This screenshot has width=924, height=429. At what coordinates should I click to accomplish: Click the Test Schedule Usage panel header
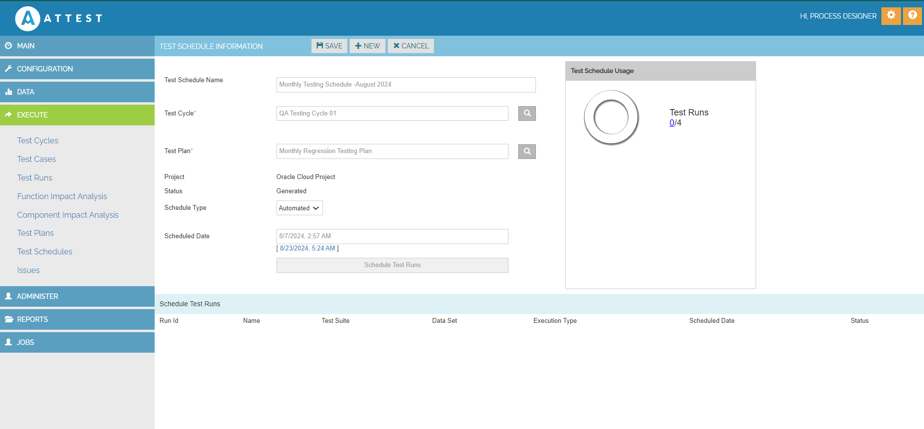[x=661, y=71]
